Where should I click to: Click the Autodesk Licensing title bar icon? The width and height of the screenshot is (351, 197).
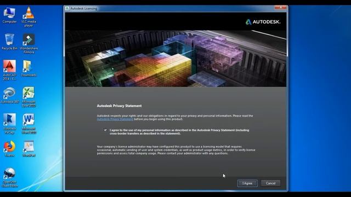pos(67,9)
